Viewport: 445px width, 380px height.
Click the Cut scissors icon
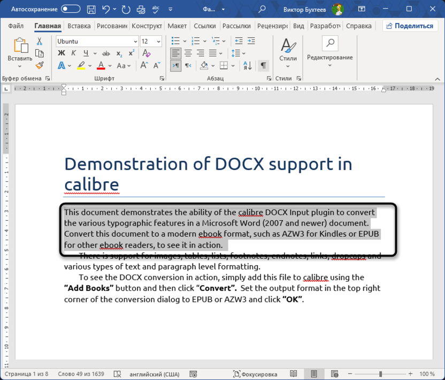[40, 41]
